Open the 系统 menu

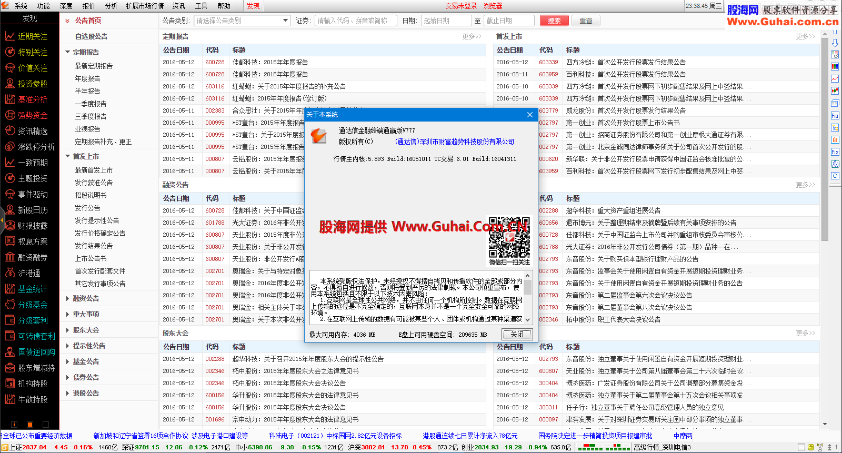pyautogui.click(x=21, y=6)
